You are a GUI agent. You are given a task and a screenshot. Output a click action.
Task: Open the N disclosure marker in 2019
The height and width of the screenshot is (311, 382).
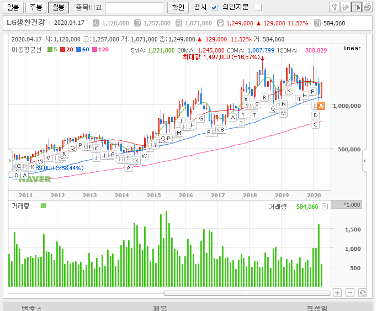coord(284,104)
